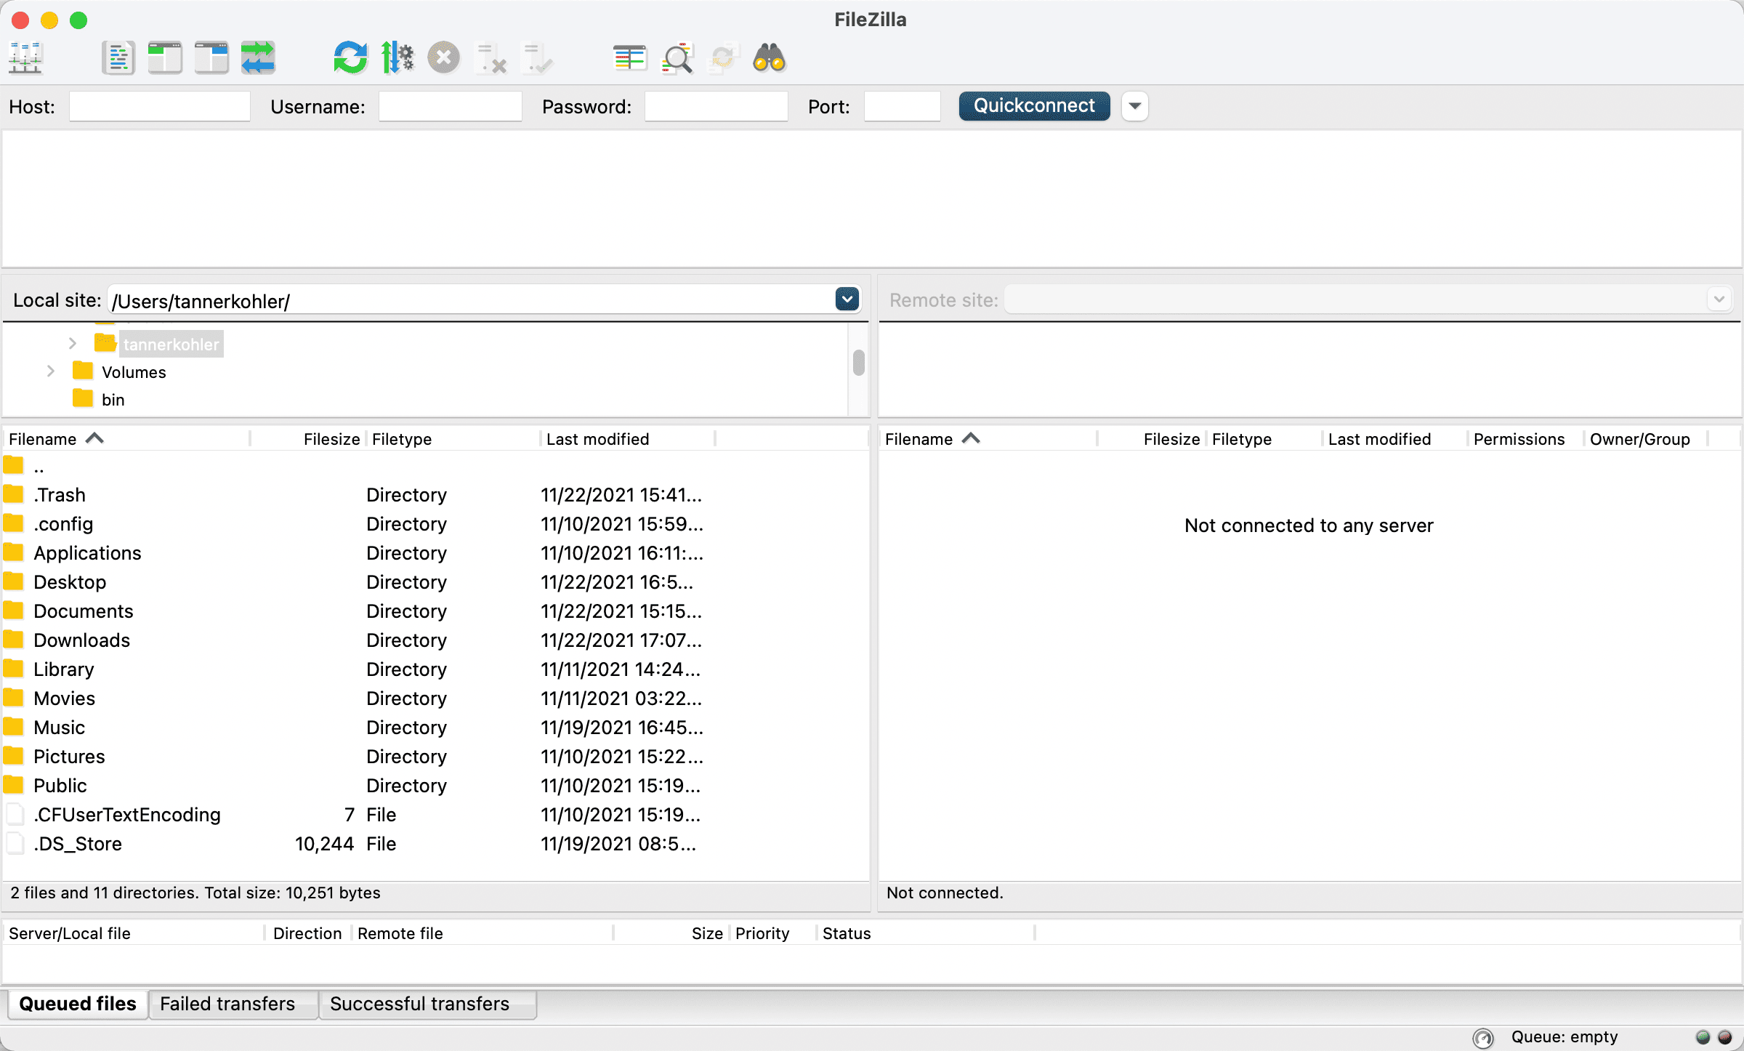Toggle local directory tree display

tap(165, 58)
